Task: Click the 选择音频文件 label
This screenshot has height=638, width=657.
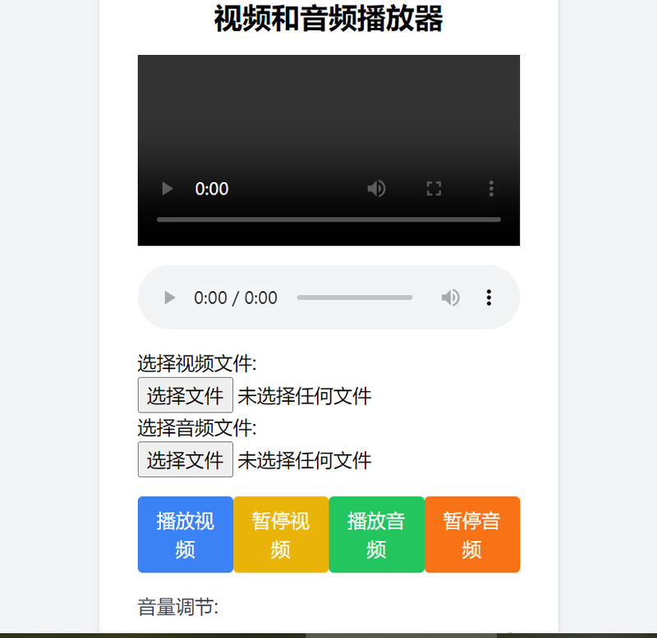Action: pos(197,428)
